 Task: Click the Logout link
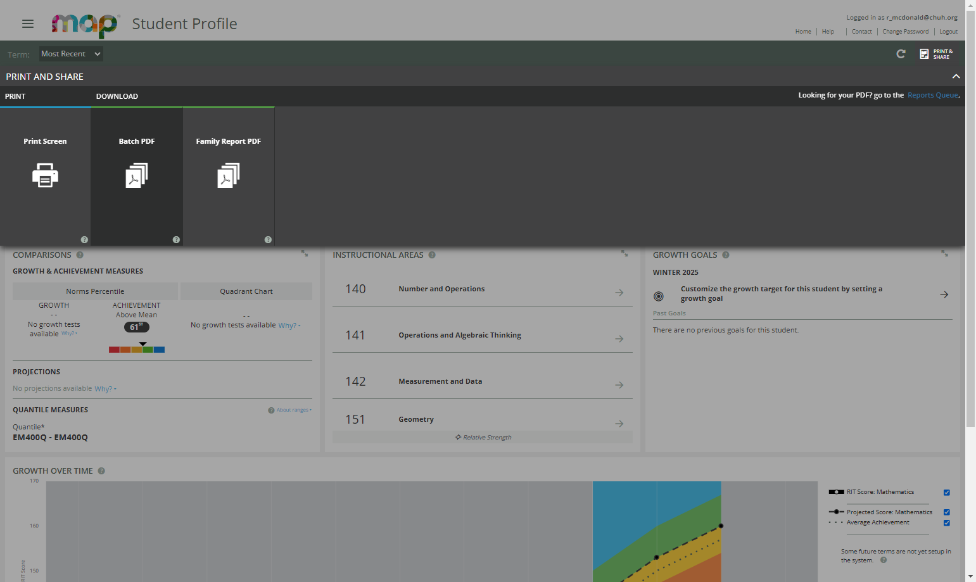pyautogui.click(x=948, y=32)
